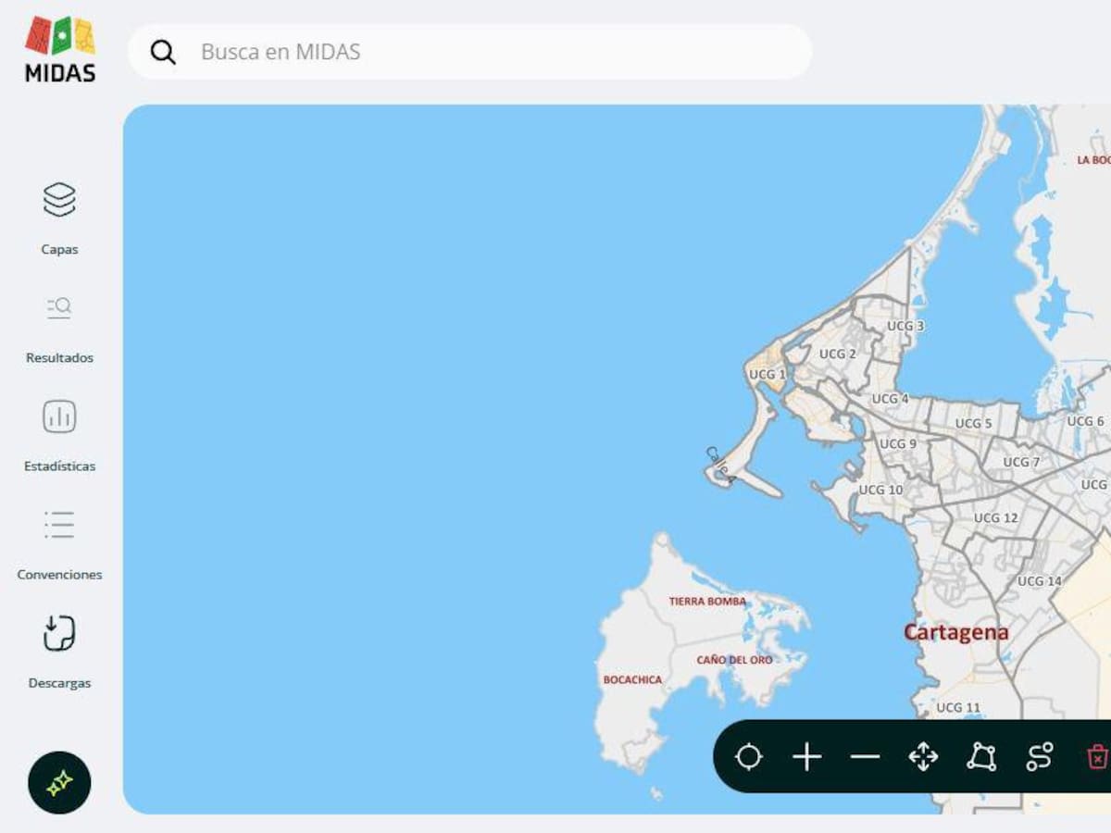This screenshot has height=833, width=1111.
Task: Open the AI assistant sparkle button
Action: (59, 782)
